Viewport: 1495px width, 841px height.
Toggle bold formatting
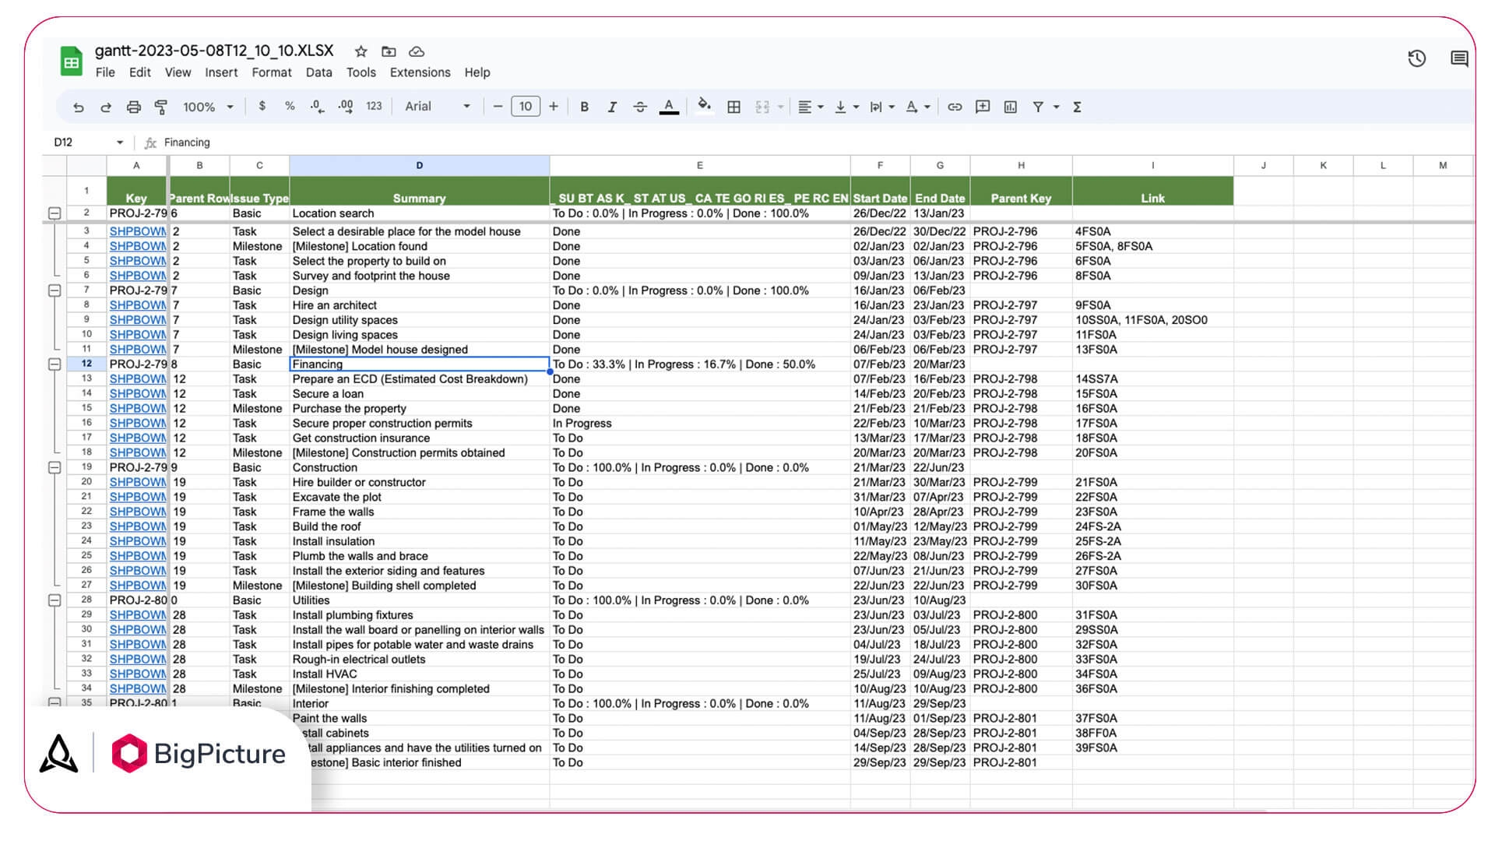(x=585, y=107)
